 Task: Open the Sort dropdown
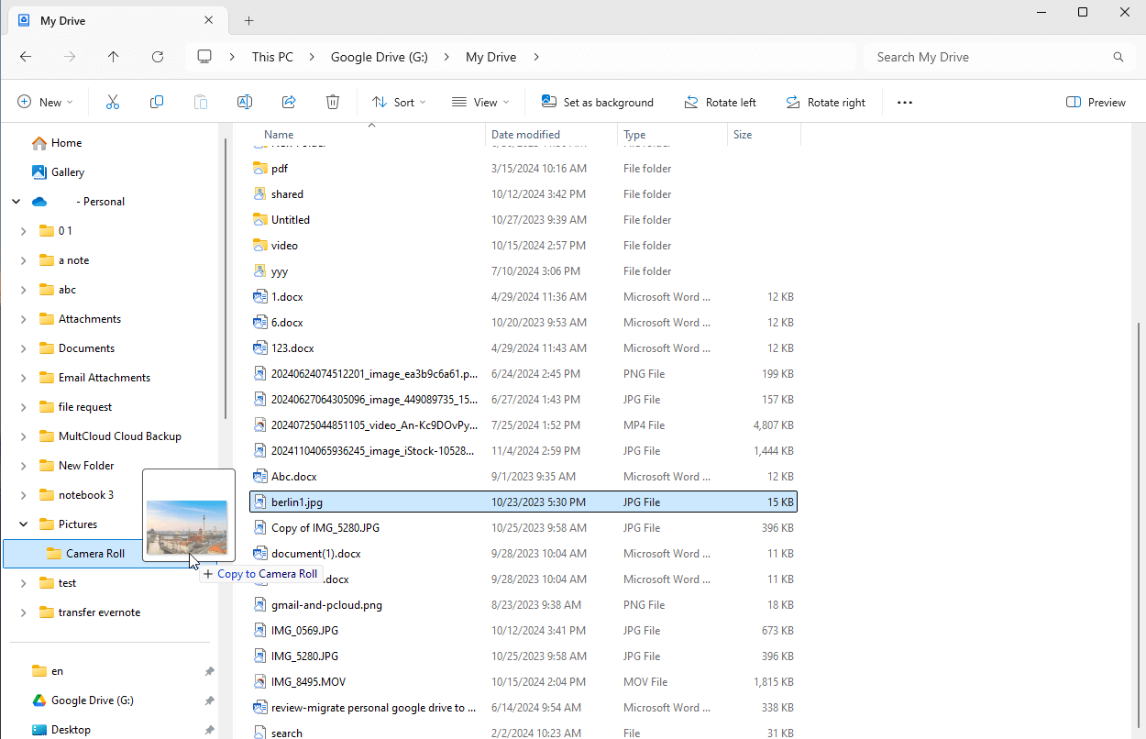pyautogui.click(x=399, y=103)
